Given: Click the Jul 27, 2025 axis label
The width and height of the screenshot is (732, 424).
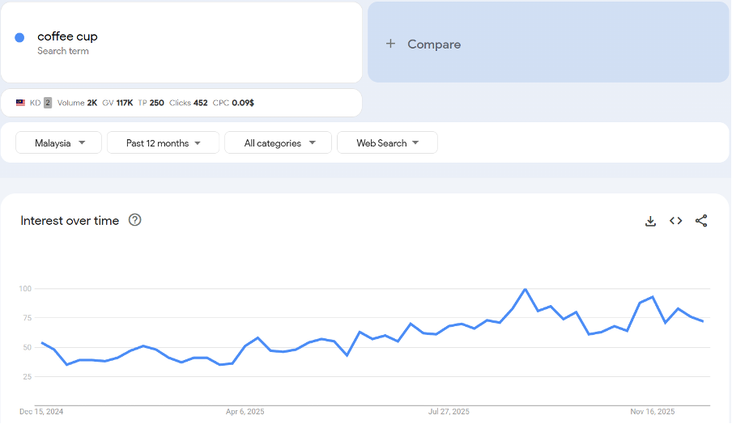Looking at the screenshot, I should pyautogui.click(x=449, y=411).
